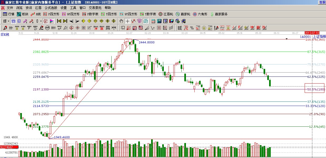Select the percent sign drawing tool

point(192,28)
